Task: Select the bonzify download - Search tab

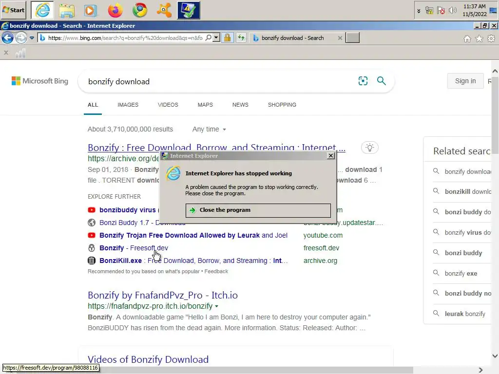Action: tap(292, 38)
